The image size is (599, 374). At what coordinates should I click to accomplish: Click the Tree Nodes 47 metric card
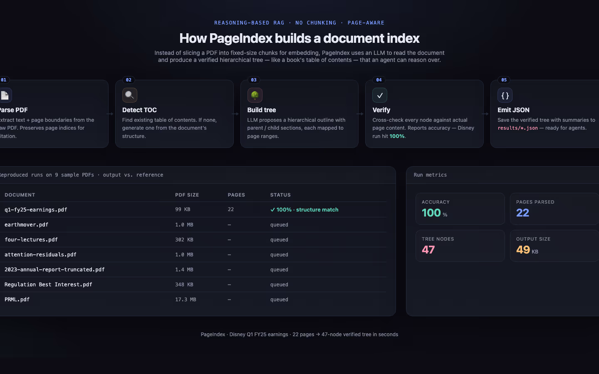point(460,246)
